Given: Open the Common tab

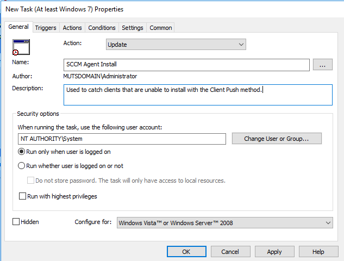Looking at the screenshot, I should pyautogui.click(x=161, y=28).
